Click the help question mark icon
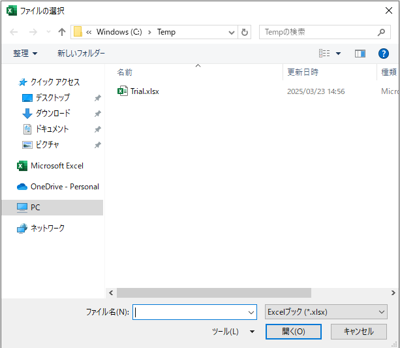 384,54
